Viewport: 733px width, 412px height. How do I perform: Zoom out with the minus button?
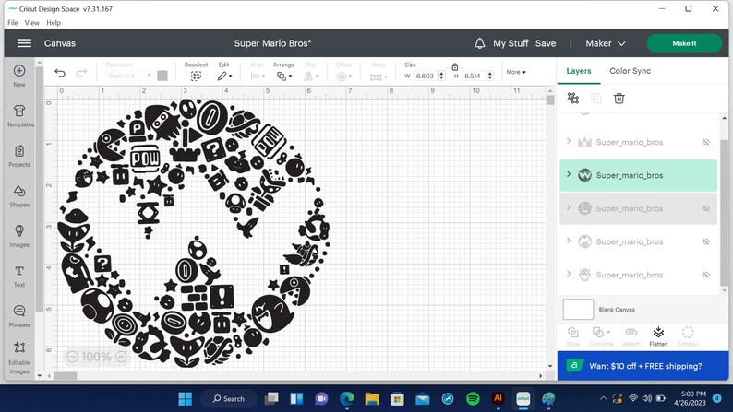[72, 357]
